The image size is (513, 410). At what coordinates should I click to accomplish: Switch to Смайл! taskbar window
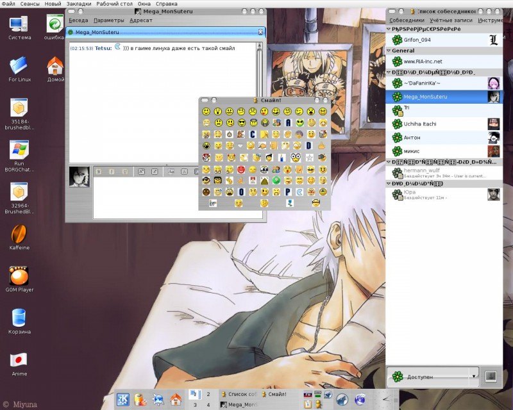pos(274,395)
